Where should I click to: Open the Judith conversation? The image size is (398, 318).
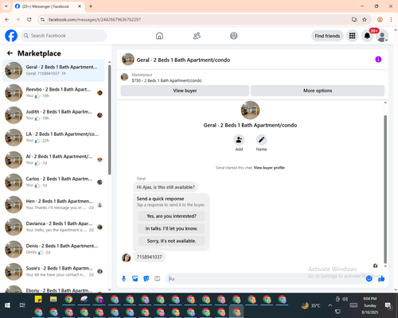(x=53, y=115)
